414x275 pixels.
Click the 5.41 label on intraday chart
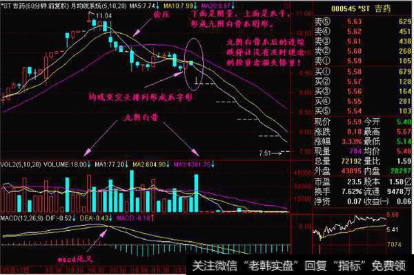[393, 229]
